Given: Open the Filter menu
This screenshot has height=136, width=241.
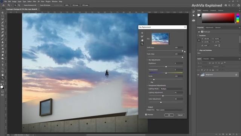Looking at the screenshot, I should click(35, 2).
